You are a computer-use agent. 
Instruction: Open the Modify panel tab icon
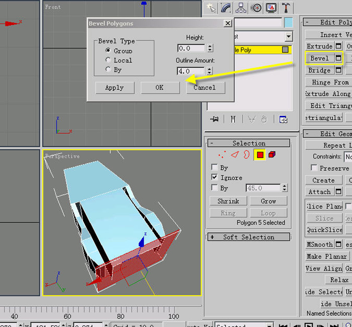[226, 8]
